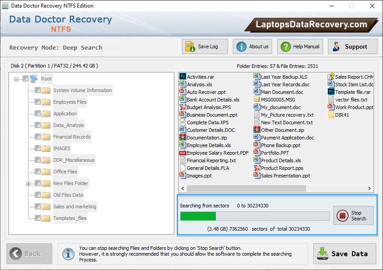The height and width of the screenshot is (270, 383).
Task: Click the file list left scroll arrow
Action: pos(183,188)
